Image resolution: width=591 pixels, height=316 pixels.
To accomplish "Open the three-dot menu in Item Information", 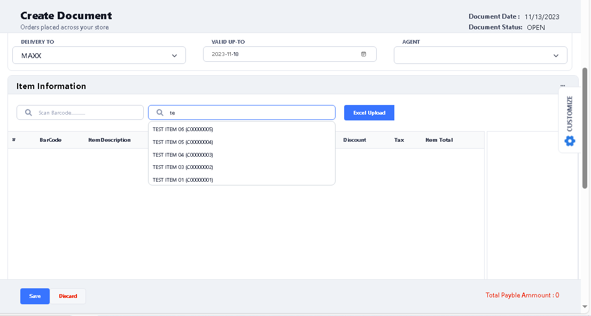I will 563,86.
